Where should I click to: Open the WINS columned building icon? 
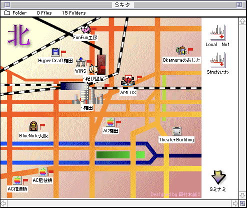pyautogui.click(x=81, y=63)
